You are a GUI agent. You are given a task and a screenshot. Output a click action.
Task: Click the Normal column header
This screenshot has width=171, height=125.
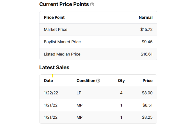(x=145, y=17)
